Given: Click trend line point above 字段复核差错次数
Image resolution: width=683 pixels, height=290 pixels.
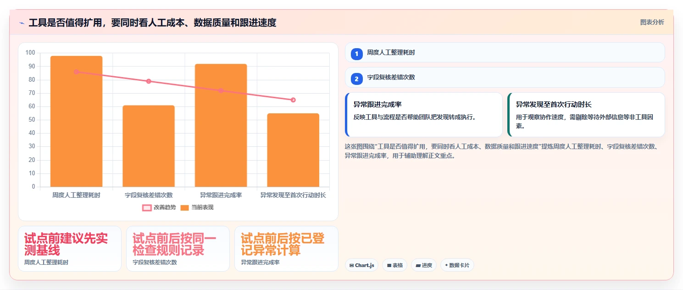Looking at the screenshot, I should click(x=149, y=81).
